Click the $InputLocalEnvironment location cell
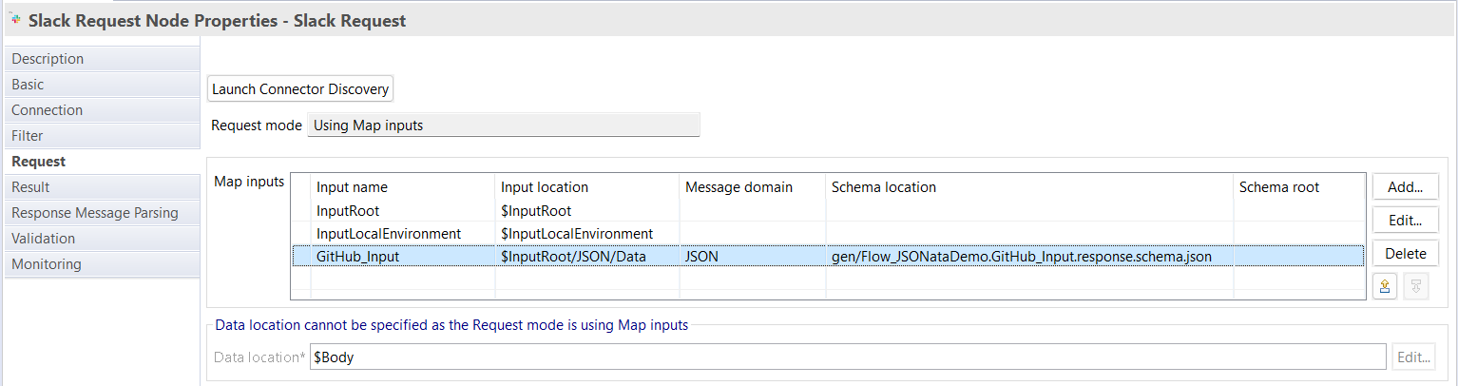The height and width of the screenshot is (386, 1458). click(x=577, y=234)
